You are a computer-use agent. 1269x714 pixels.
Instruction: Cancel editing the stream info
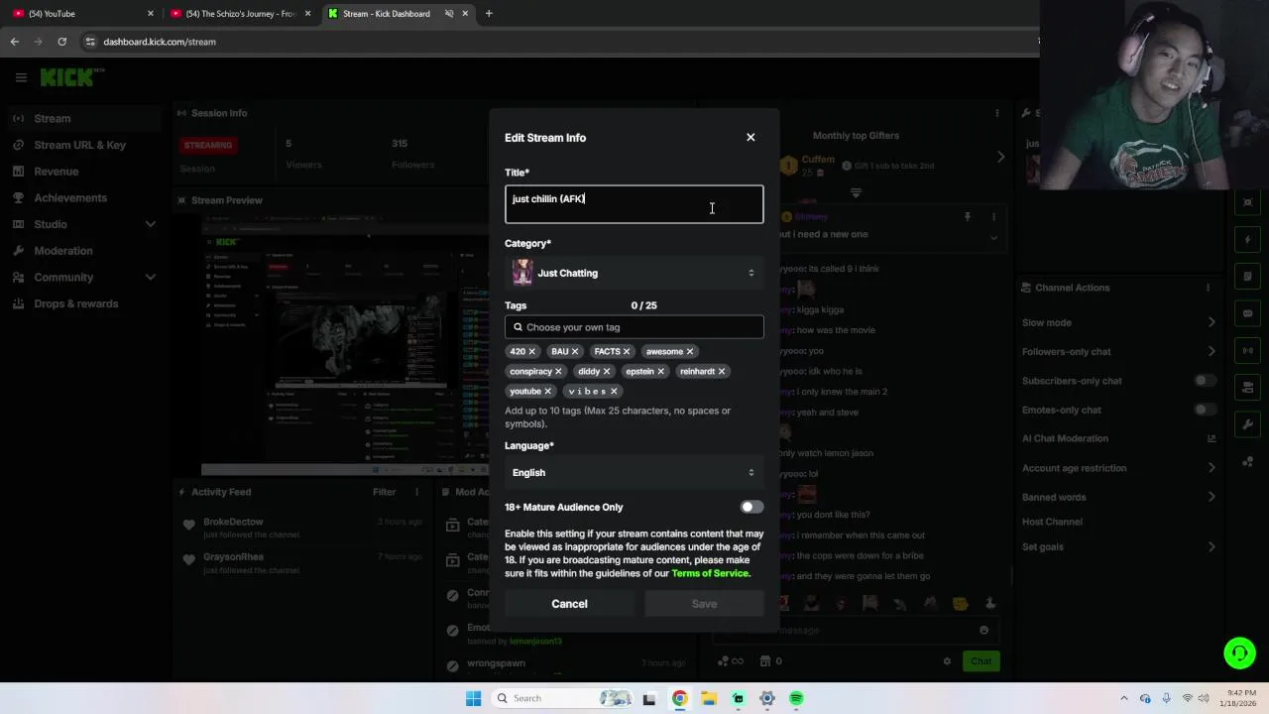click(569, 604)
